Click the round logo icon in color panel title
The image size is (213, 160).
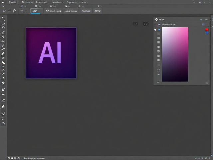click(x=156, y=19)
